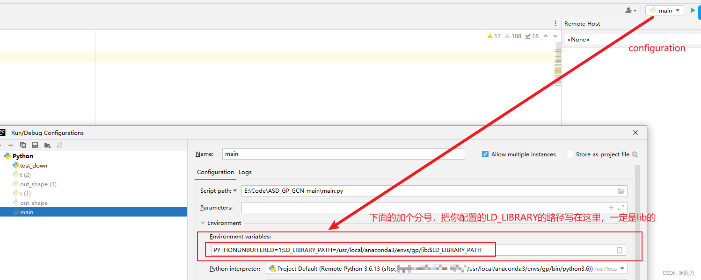This screenshot has width=701, height=280.
Task: Collapse the Environment section
Action: pyautogui.click(x=203, y=223)
